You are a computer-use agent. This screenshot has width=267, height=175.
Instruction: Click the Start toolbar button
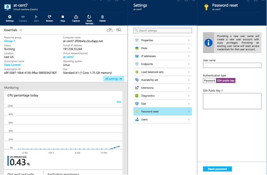[36, 19]
